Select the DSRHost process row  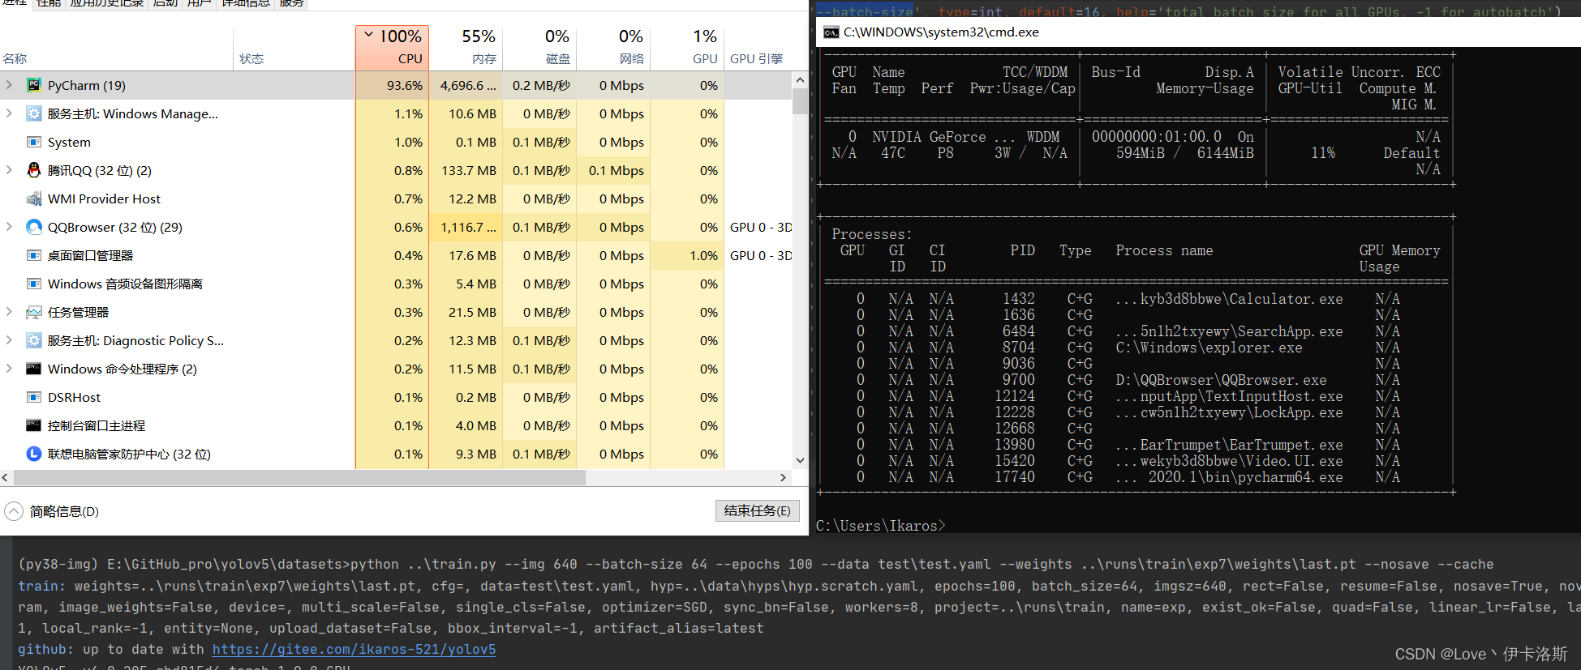[396, 397]
